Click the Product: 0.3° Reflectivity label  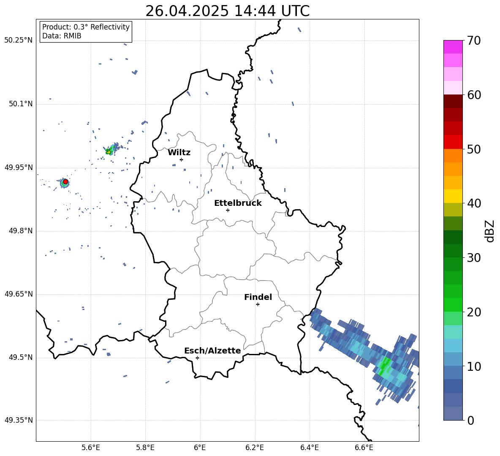[86, 27]
